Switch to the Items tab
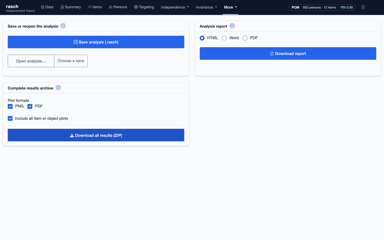This screenshot has width=384, height=240. click(95, 7)
